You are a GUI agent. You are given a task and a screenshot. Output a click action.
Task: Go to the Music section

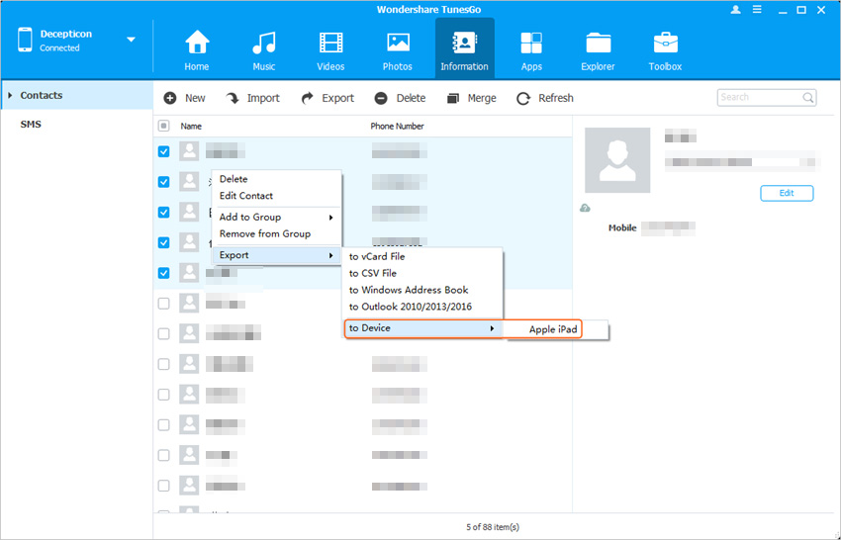[264, 45]
